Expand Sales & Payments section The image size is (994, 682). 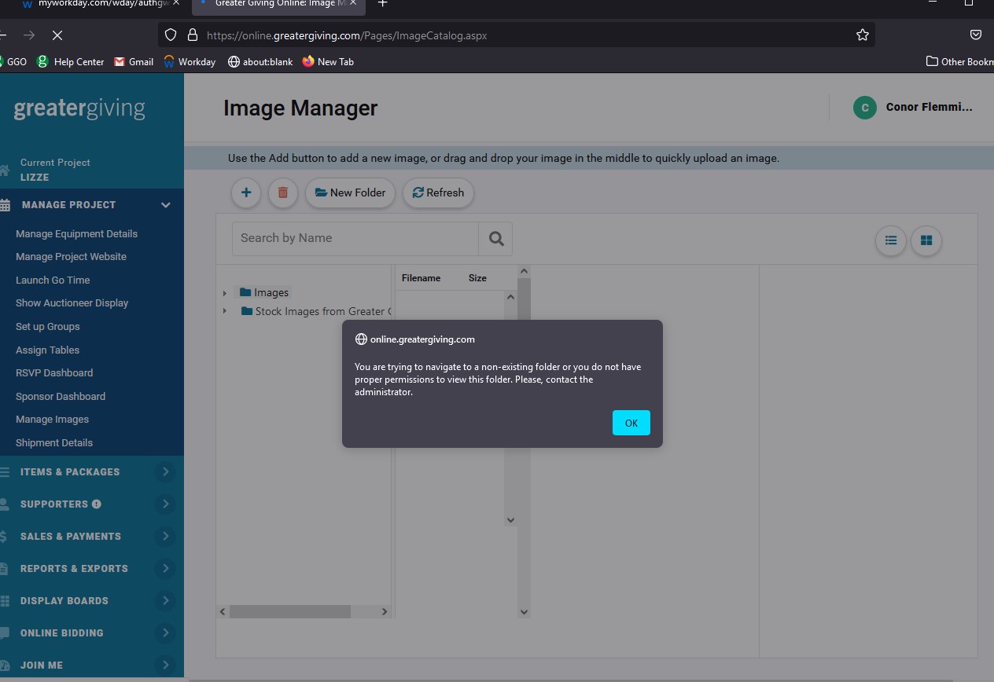[x=165, y=537]
